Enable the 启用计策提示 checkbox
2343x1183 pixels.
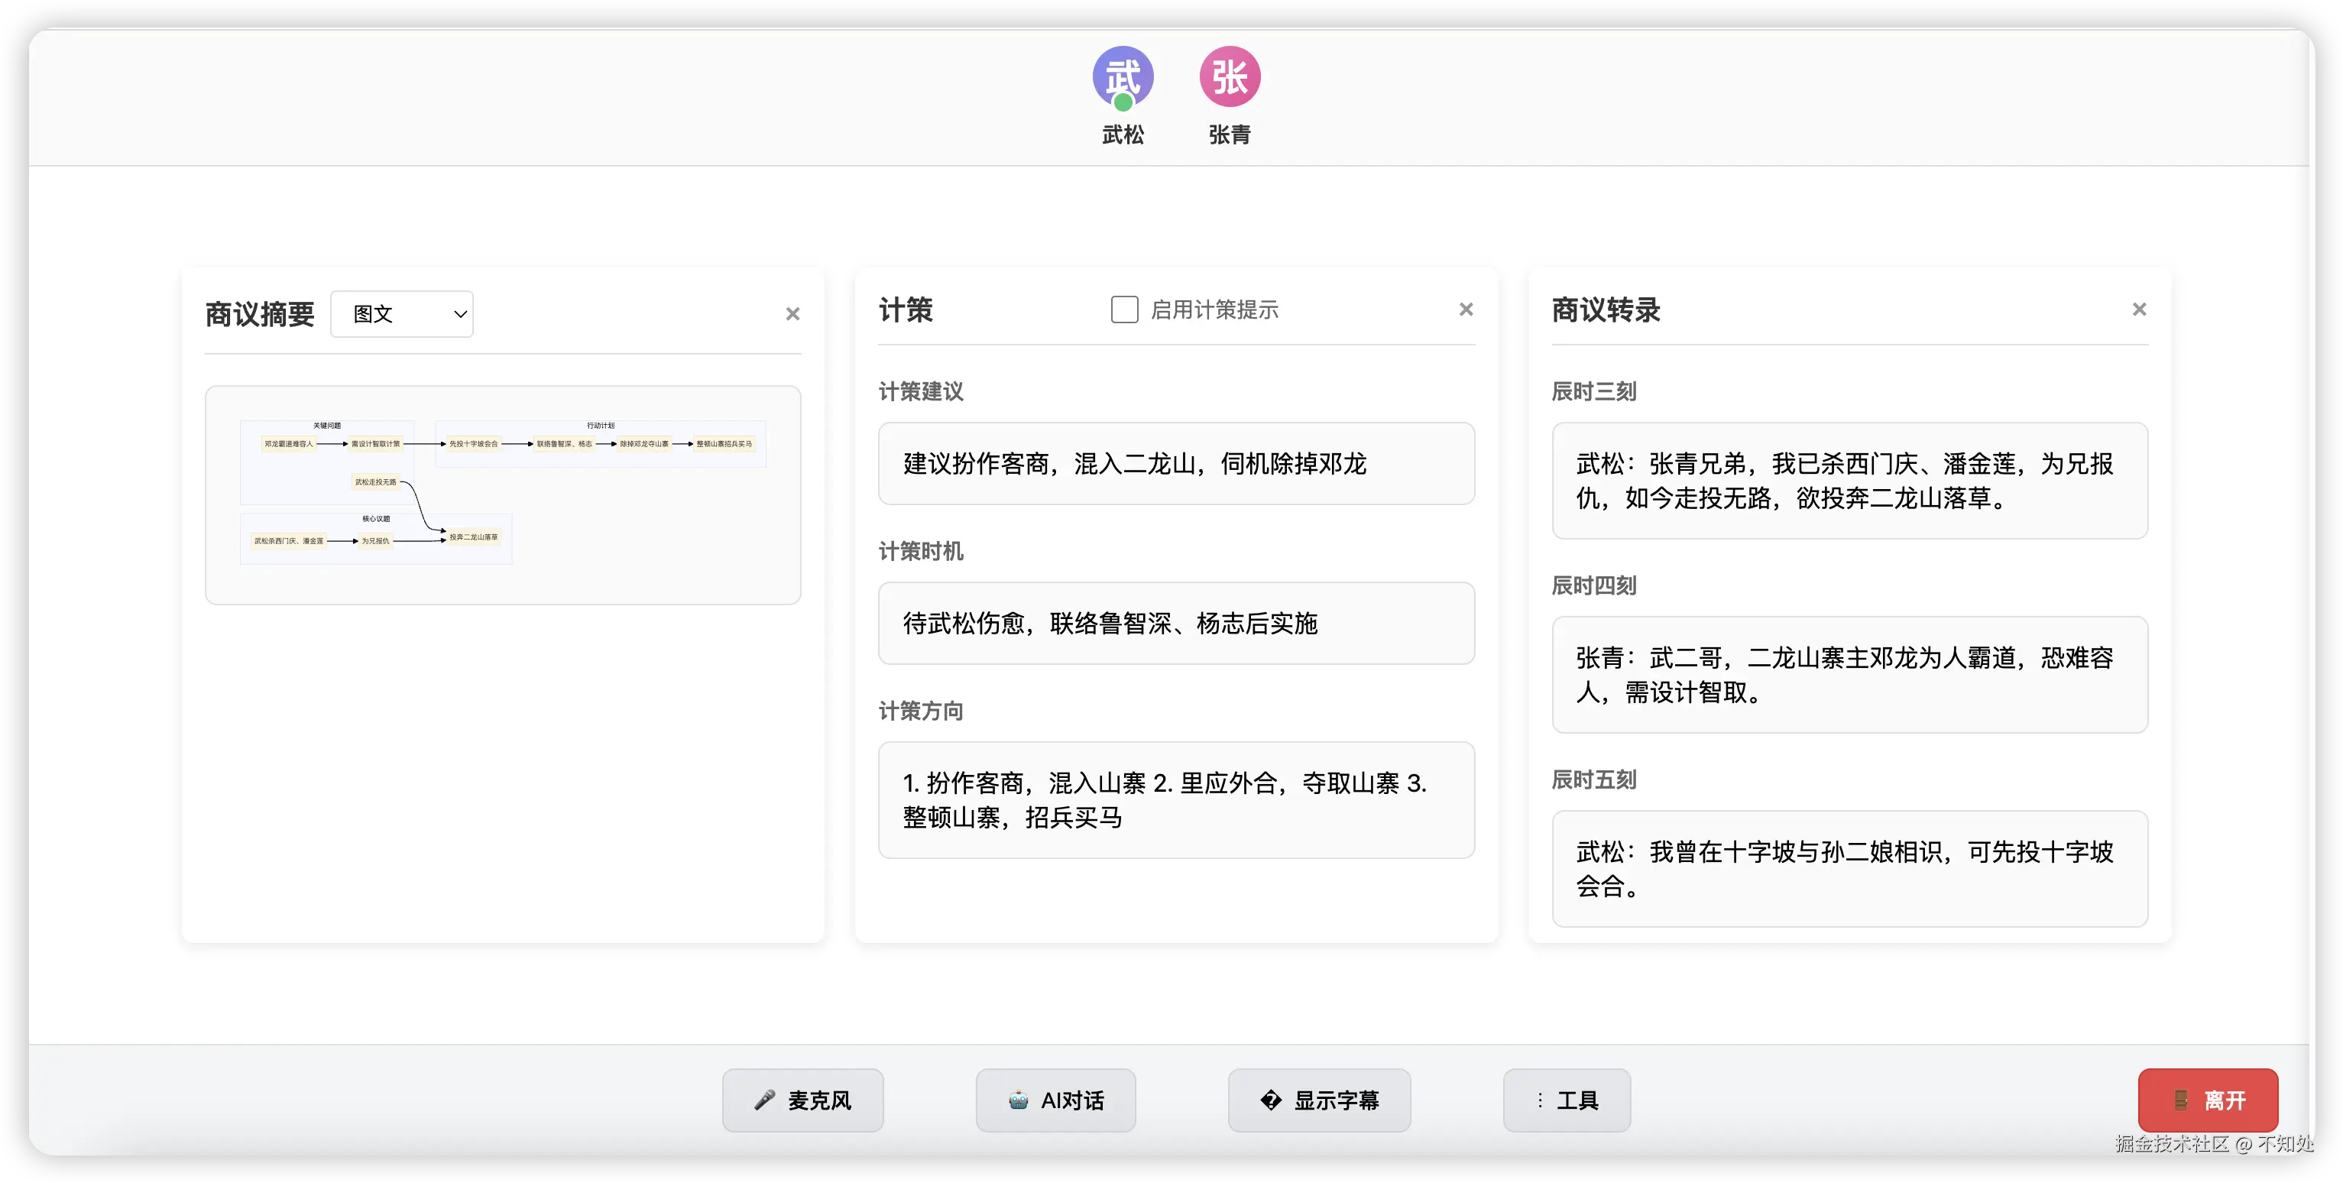1124,310
